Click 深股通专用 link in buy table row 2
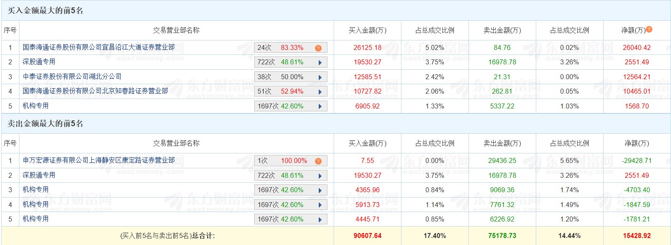This screenshot has width=671, height=245. click(x=39, y=62)
